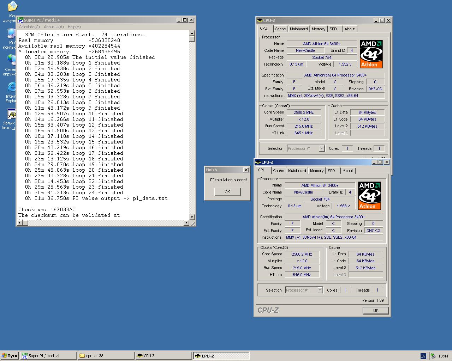Click the Specification field in back CPU-Z
This screenshot has height=361, width=452.
click(x=335, y=75)
